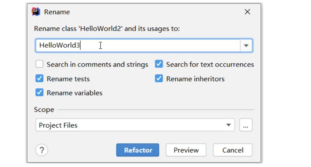Click the IntelliJ IDEA logo in title bar
The width and height of the screenshot is (311, 167).
(x=36, y=12)
